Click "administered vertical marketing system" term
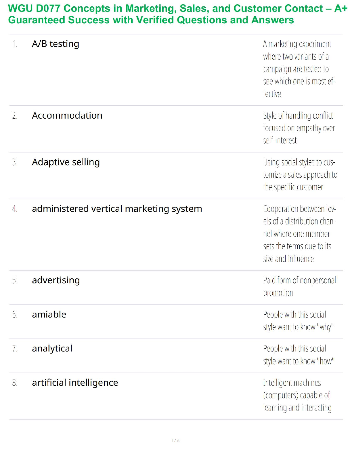Viewport: 352px width, 456px height. pyautogui.click(x=117, y=209)
